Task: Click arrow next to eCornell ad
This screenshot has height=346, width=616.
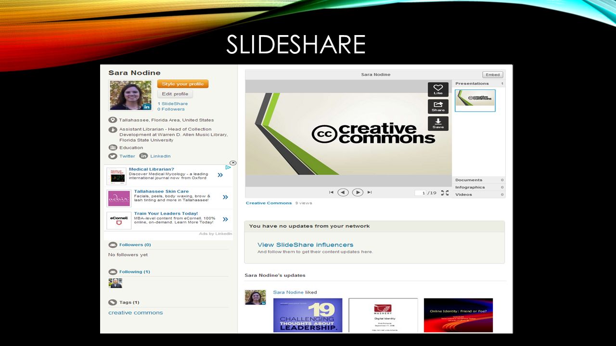Action: (x=225, y=219)
